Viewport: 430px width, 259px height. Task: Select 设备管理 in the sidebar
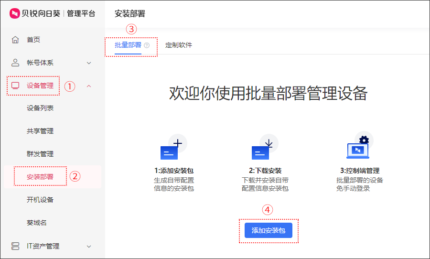(x=40, y=86)
